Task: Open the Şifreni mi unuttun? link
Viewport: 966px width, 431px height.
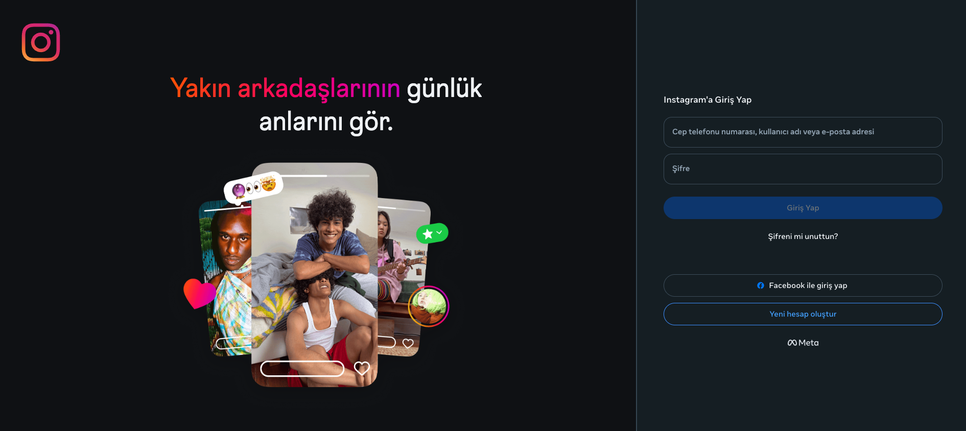Action: coord(803,236)
